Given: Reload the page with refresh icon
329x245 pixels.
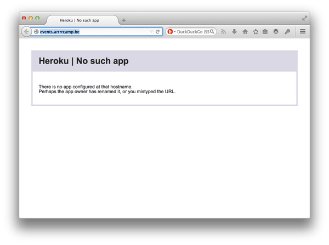Looking at the screenshot, I should (x=157, y=32).
